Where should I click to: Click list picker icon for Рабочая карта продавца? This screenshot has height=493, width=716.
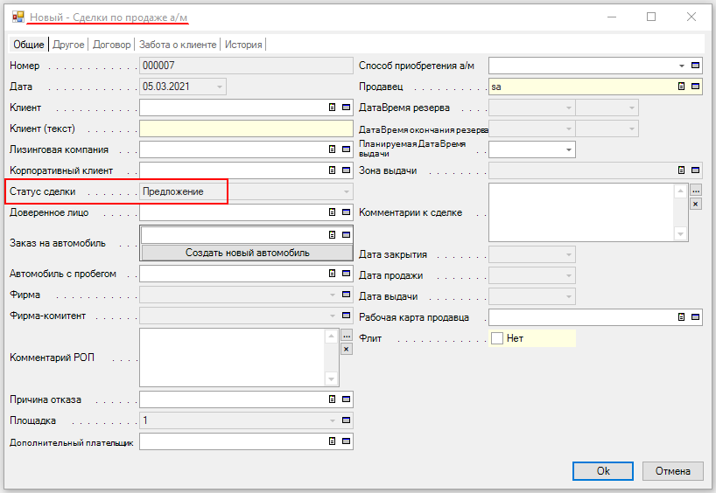point(682,317)
